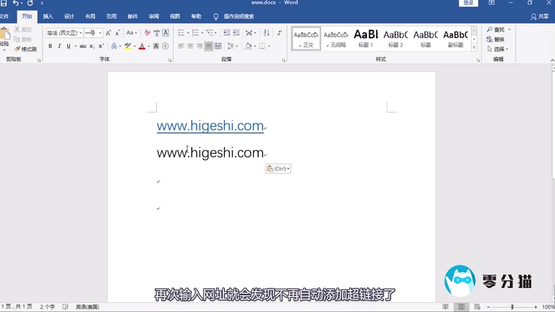Click the 共享 (Share) button
This screenshot has width=555, height=312.
[x=539, y=16]
